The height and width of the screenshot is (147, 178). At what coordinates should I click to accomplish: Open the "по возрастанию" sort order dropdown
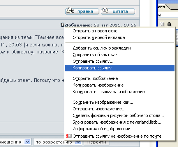tap(58, 142)
